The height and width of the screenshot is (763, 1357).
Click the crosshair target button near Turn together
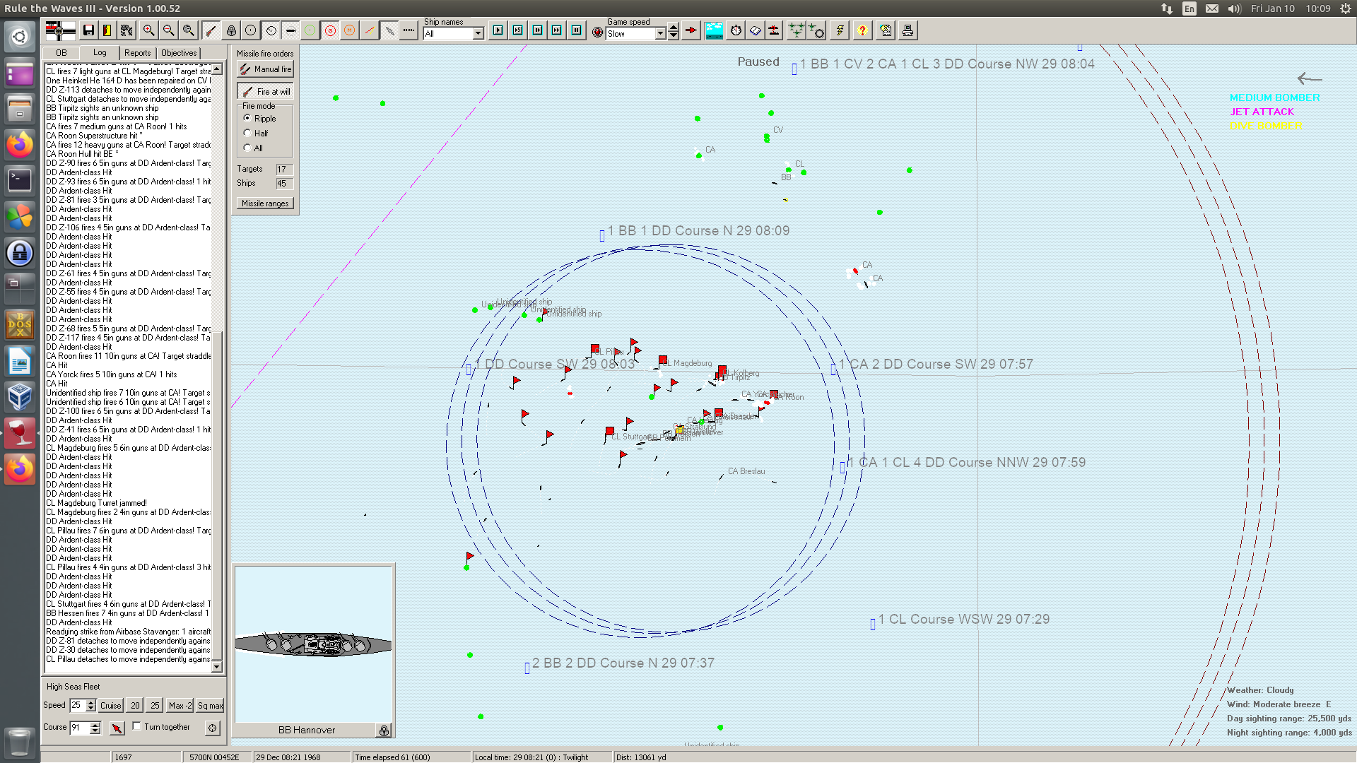213,728
